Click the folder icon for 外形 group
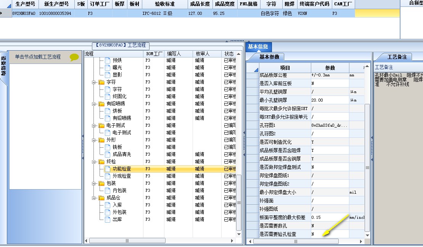Image resolution: width=423 pixels, height=247 pixels. coord(101,140)
